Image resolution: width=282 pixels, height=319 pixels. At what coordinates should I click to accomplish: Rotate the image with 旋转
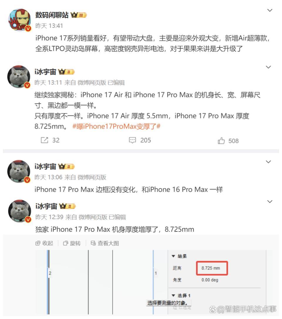click(x=72, y=243)
